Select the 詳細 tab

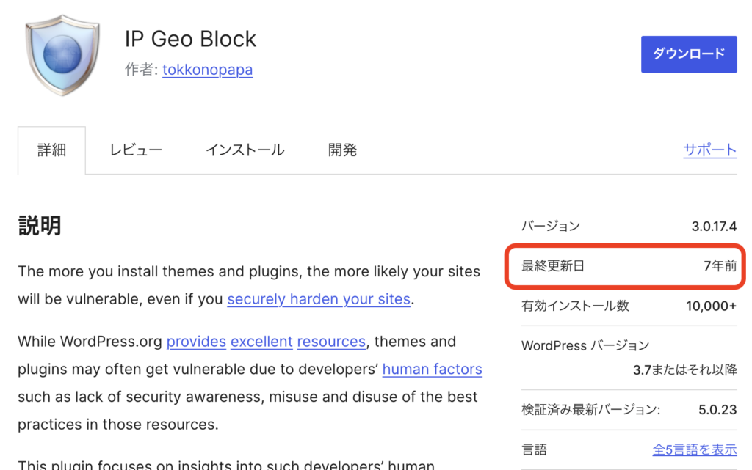click(51, 150)
